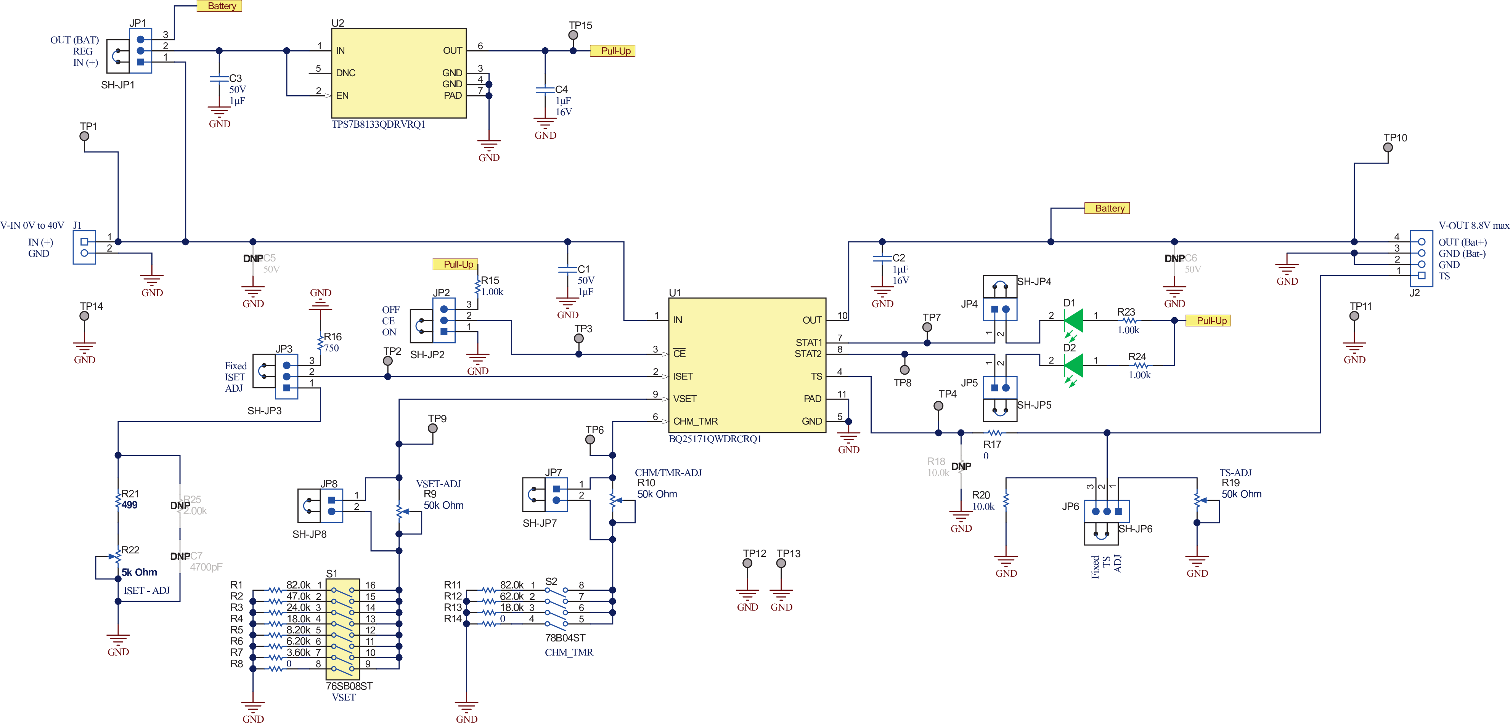
Task: Click the DNP resistor R18 symbol
Action: pos(961,467)
